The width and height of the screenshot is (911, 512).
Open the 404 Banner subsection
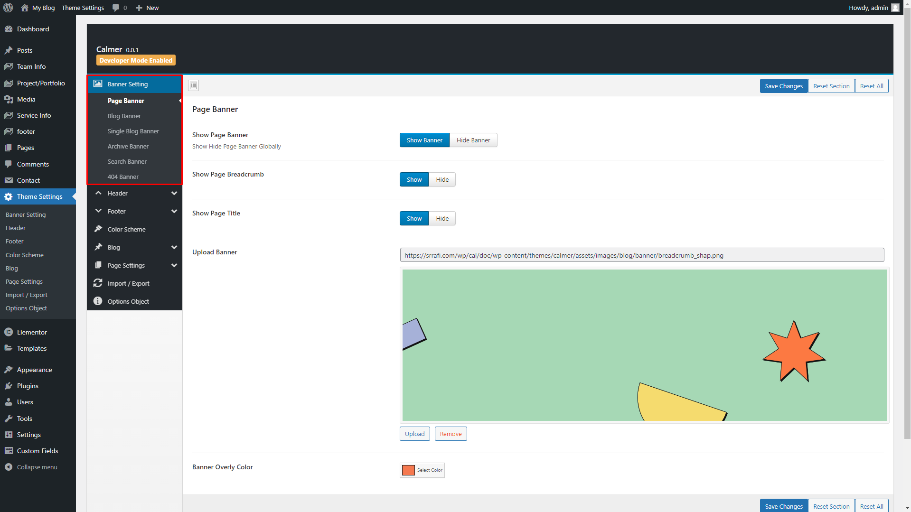pos(123,177)
